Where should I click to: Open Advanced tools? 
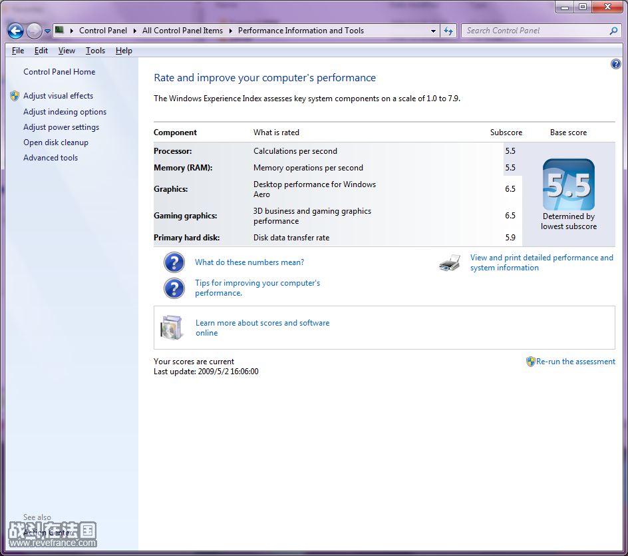[51, 158]
